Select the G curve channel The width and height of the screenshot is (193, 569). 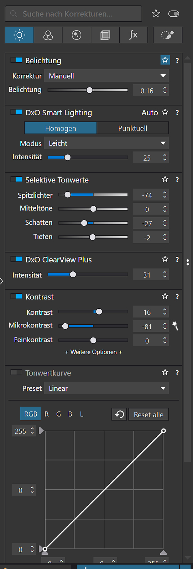58,414
